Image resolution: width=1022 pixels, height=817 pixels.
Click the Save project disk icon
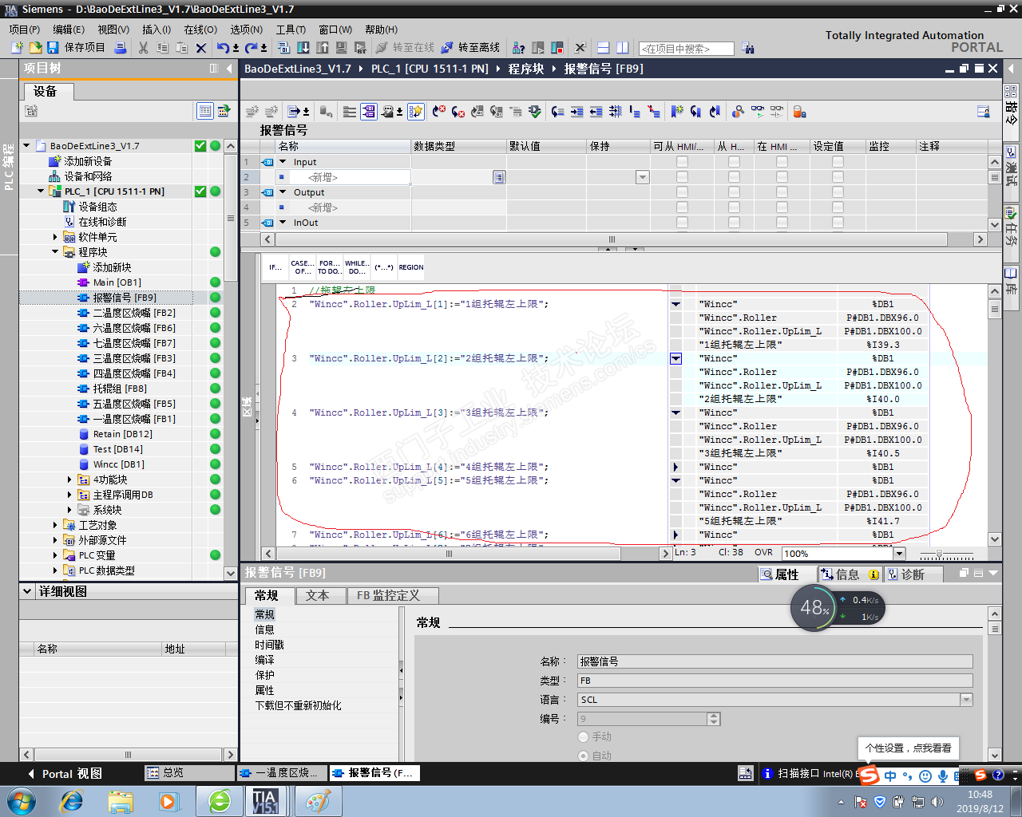click(x=53, y=48)
